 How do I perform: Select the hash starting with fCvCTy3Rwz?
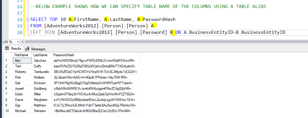click(x=96, y=105)
